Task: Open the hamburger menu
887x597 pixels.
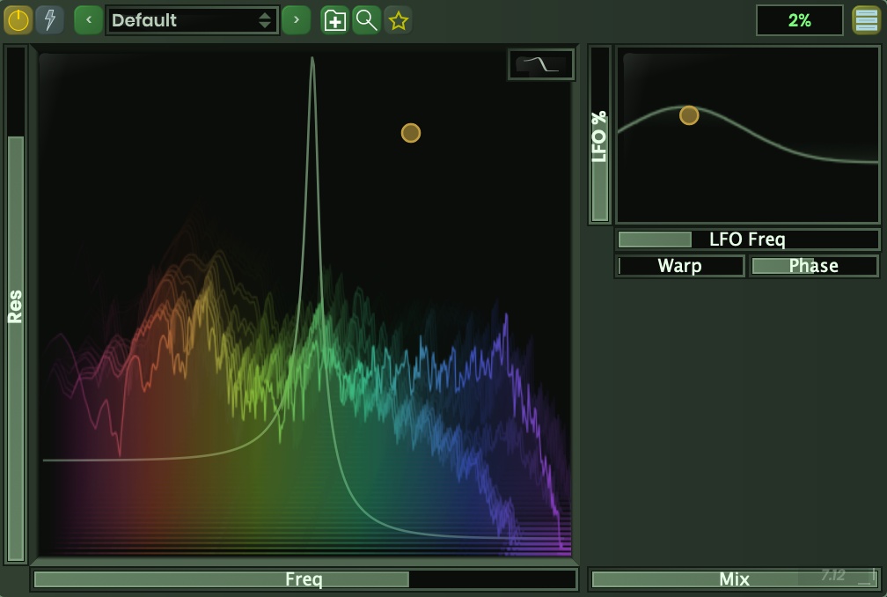Action: [x=866, y=20]
